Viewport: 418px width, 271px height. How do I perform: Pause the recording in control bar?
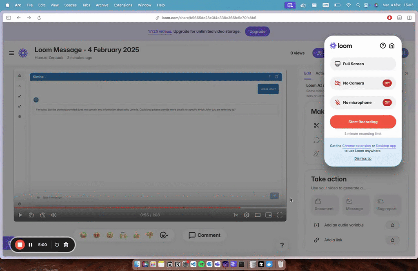[x=30, y=244]
